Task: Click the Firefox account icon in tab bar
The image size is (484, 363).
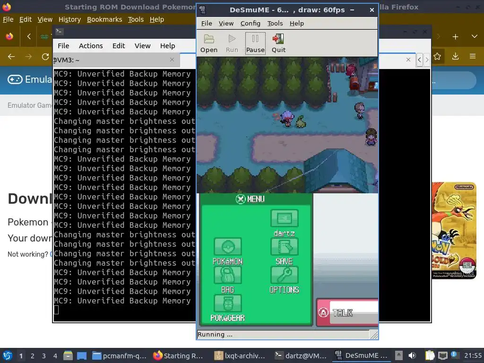Action: (9, 36)
